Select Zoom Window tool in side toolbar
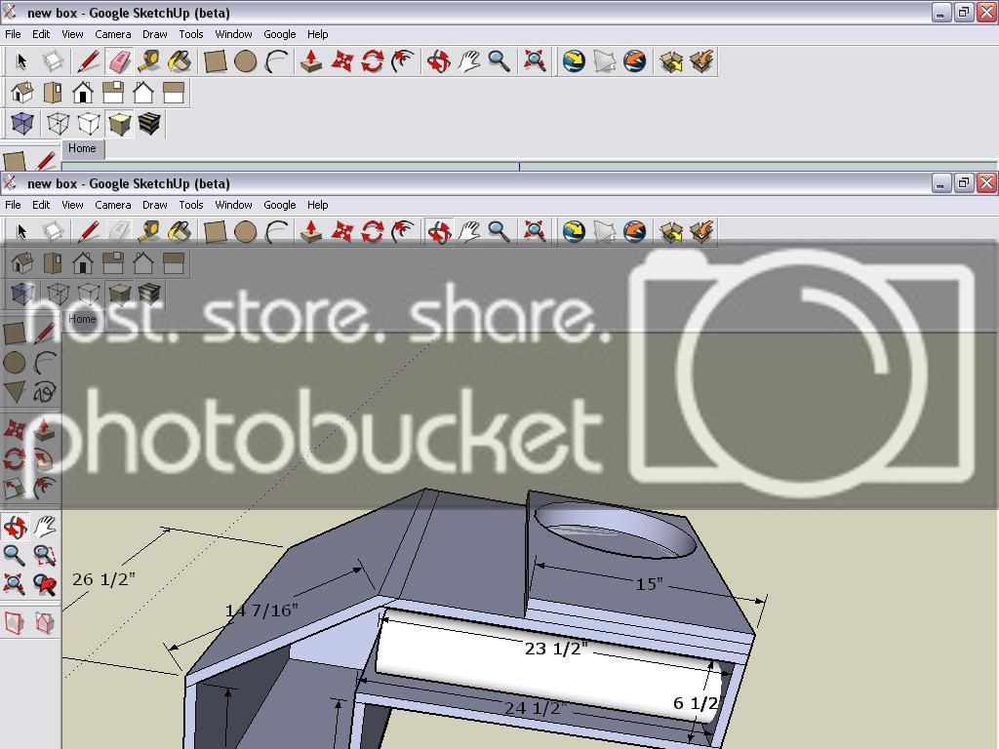999x749 pixels. click(x=45, y=556)
